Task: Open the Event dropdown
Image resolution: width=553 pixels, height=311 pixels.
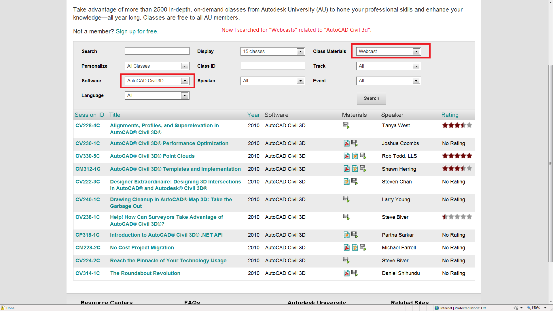Action: pyautogui.click(x=388, y=81)
